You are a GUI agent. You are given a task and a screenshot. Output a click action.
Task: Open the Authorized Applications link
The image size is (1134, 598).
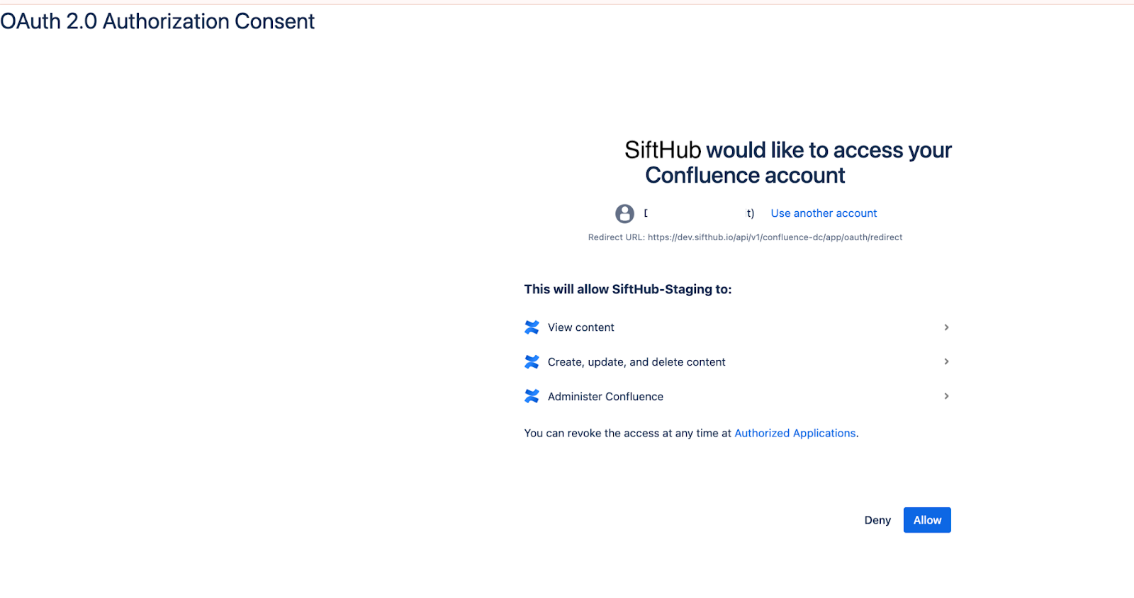coord(795,433)
